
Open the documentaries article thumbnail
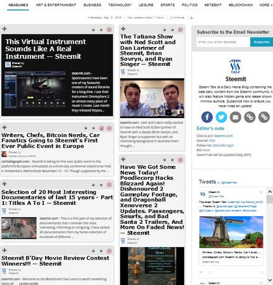[x=19, y=228]
